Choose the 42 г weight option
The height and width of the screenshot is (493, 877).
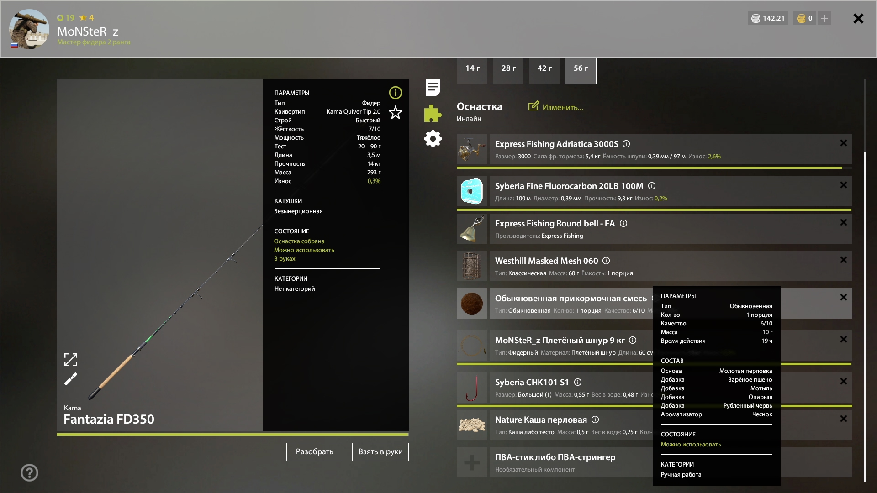(544, 68)
